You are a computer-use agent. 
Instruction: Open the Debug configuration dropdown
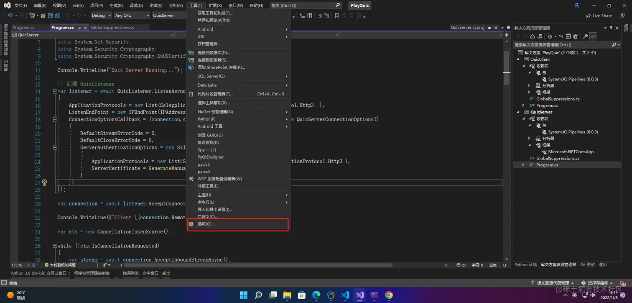[101, 15]
